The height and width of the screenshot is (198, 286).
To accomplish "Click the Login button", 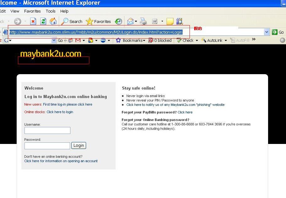I will coord(79,146).
